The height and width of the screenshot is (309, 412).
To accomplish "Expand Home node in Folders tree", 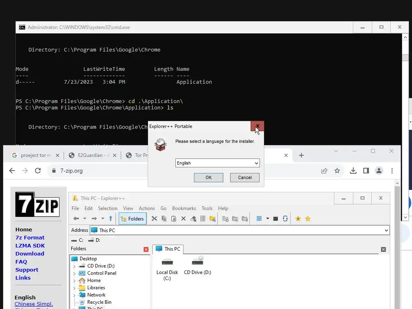I will (x=74, y=280).
